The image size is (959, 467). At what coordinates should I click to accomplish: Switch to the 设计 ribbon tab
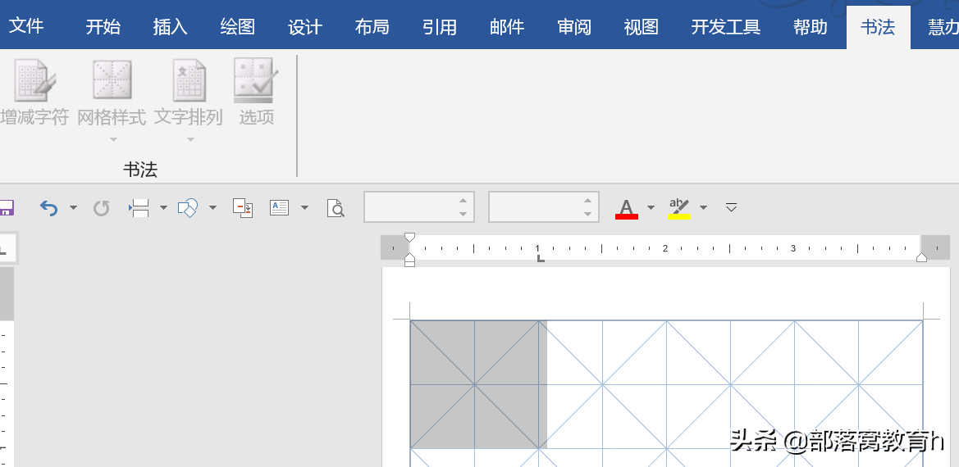(x=304, y=27)
